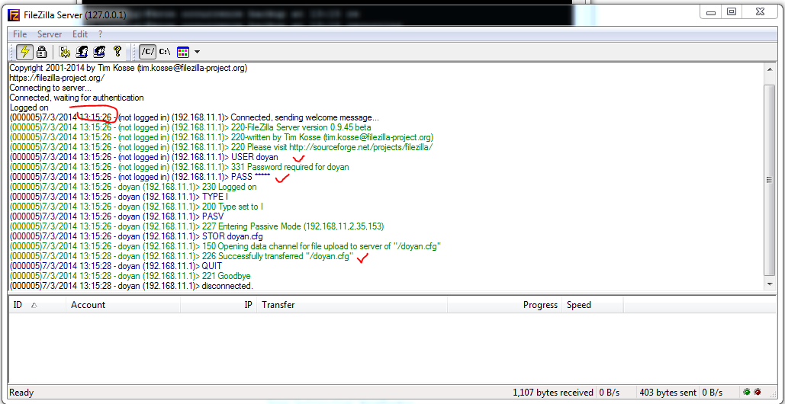Click the '220-FileZilla Server version 0.9.45 beta' line
This screenshot has width=785, height=404.
(190, 127)
